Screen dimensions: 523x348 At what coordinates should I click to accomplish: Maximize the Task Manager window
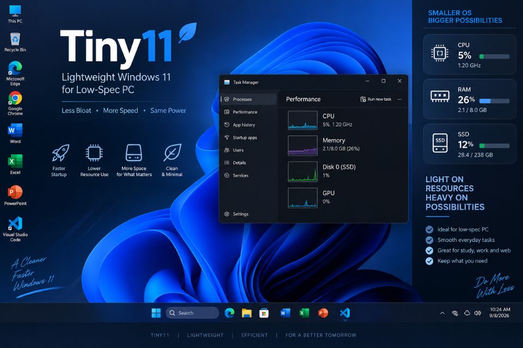(384, 81)
